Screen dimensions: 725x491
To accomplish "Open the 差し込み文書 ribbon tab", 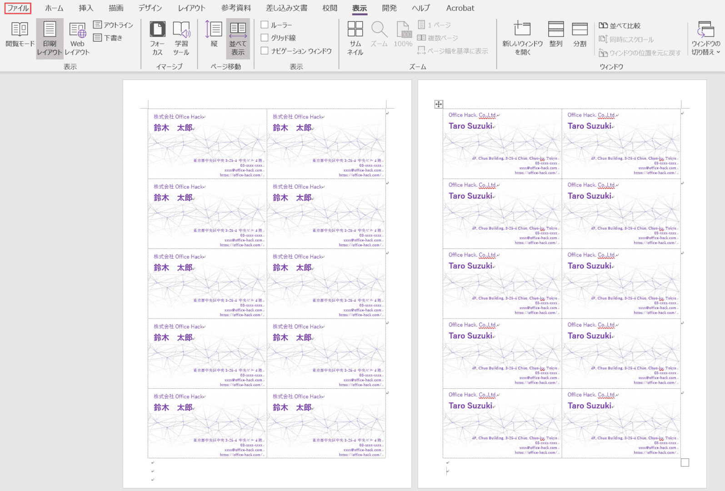I will pos(286,8).
